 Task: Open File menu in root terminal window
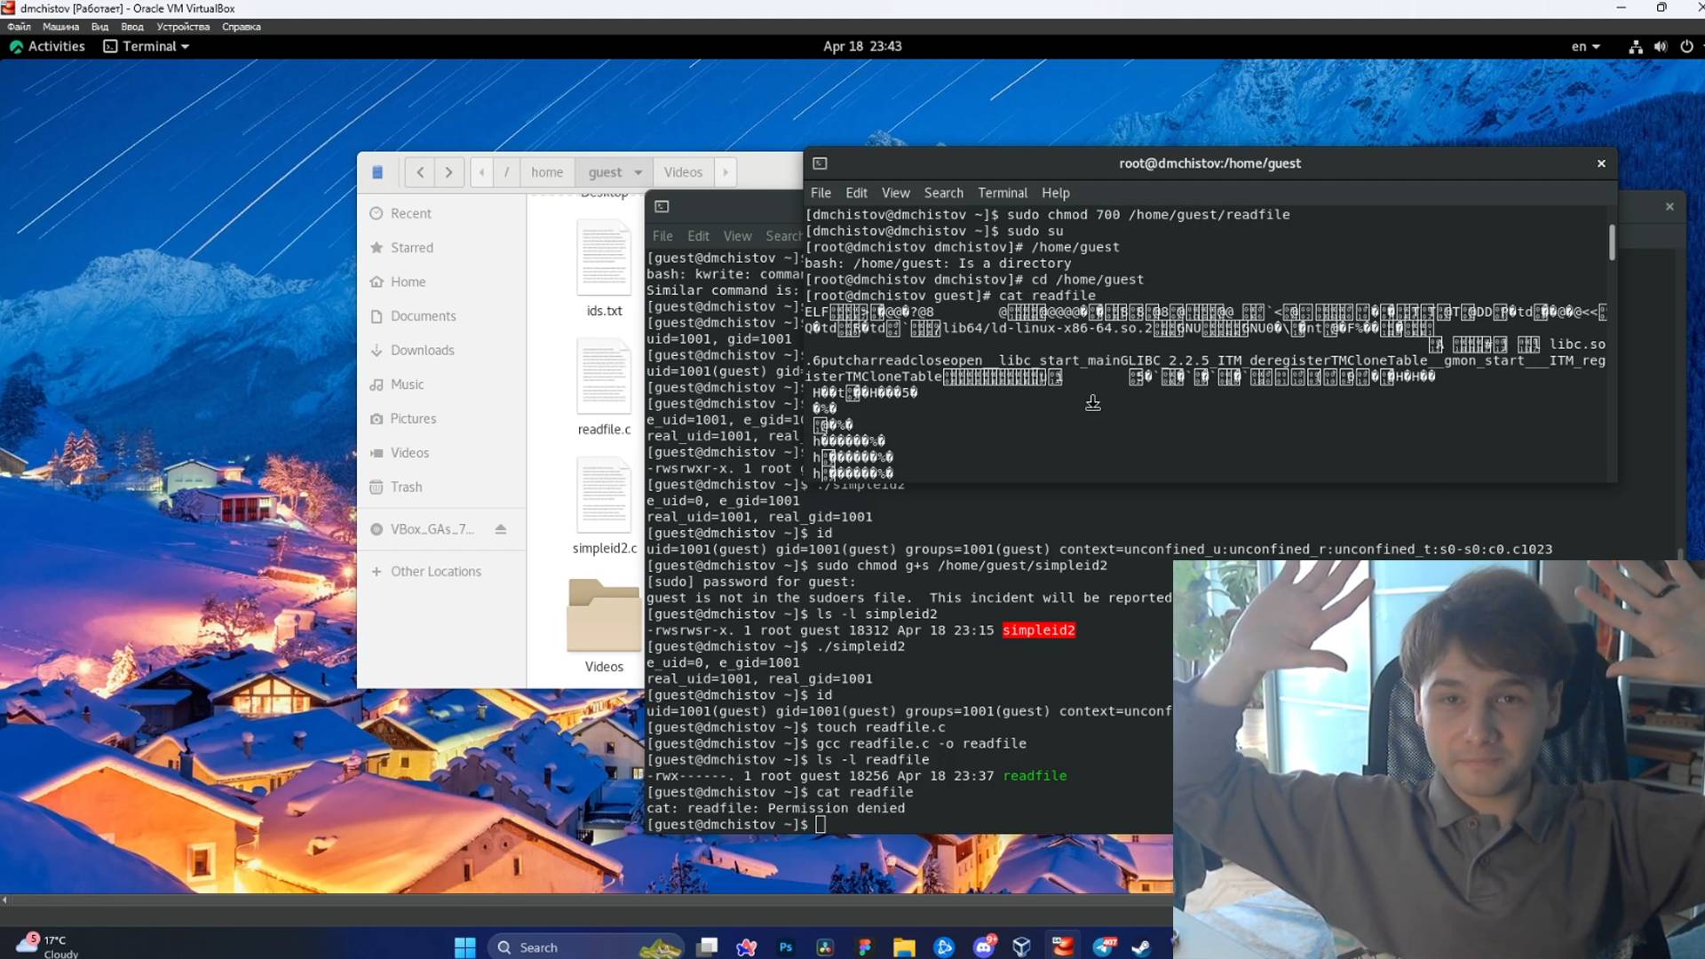[x=821, y=193]
